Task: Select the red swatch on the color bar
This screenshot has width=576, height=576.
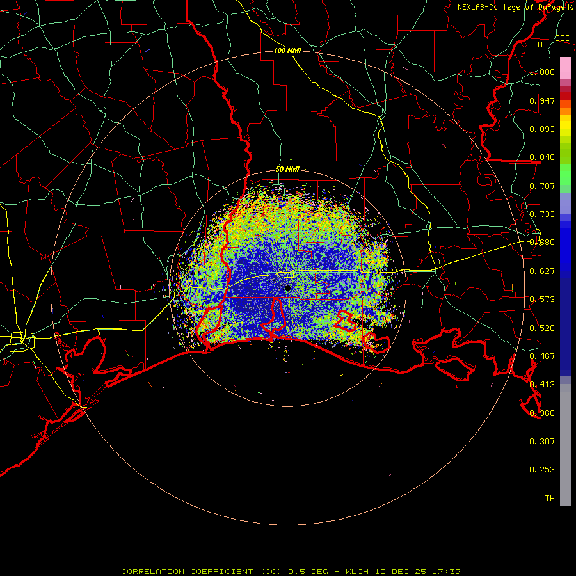Action: [x=565, y=95]
